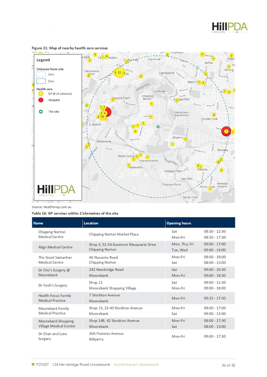Click the '09:00 - 10:30' opening hours value
267x377 pixels.
click(x=215, y=270)
